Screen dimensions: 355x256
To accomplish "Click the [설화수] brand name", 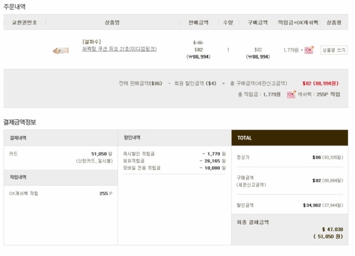I will pyautogui.click(x=91, y=42).
